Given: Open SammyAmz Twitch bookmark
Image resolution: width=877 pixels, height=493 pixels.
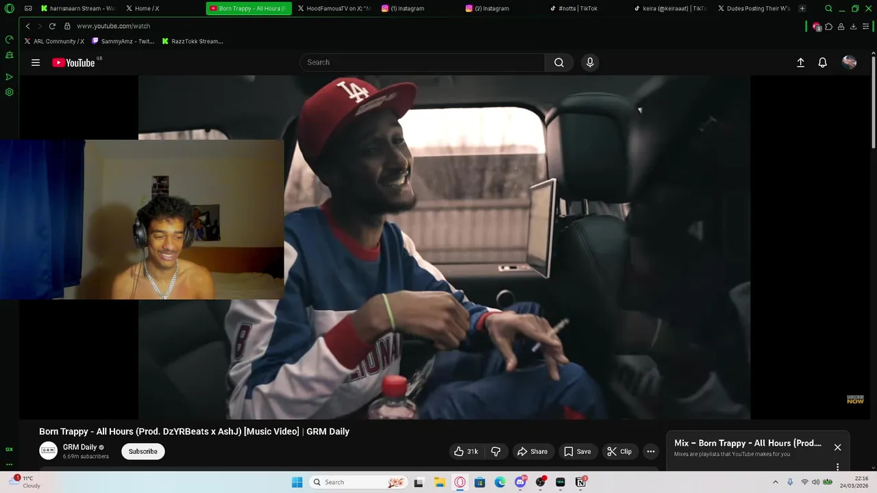Looking at the screenshot, I should [123, 41].
